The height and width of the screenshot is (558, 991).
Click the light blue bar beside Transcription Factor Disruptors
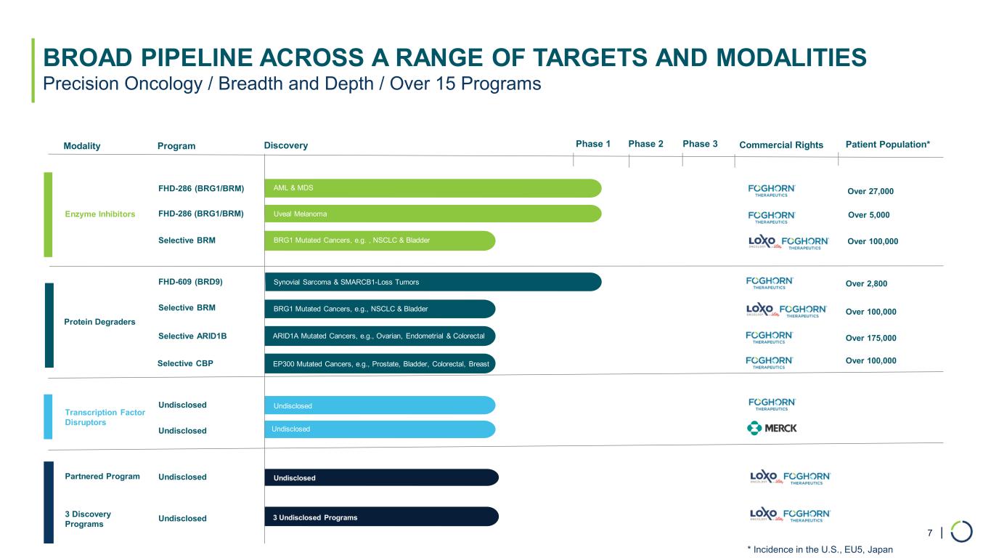pyautogui.click(x=49, y=416)
